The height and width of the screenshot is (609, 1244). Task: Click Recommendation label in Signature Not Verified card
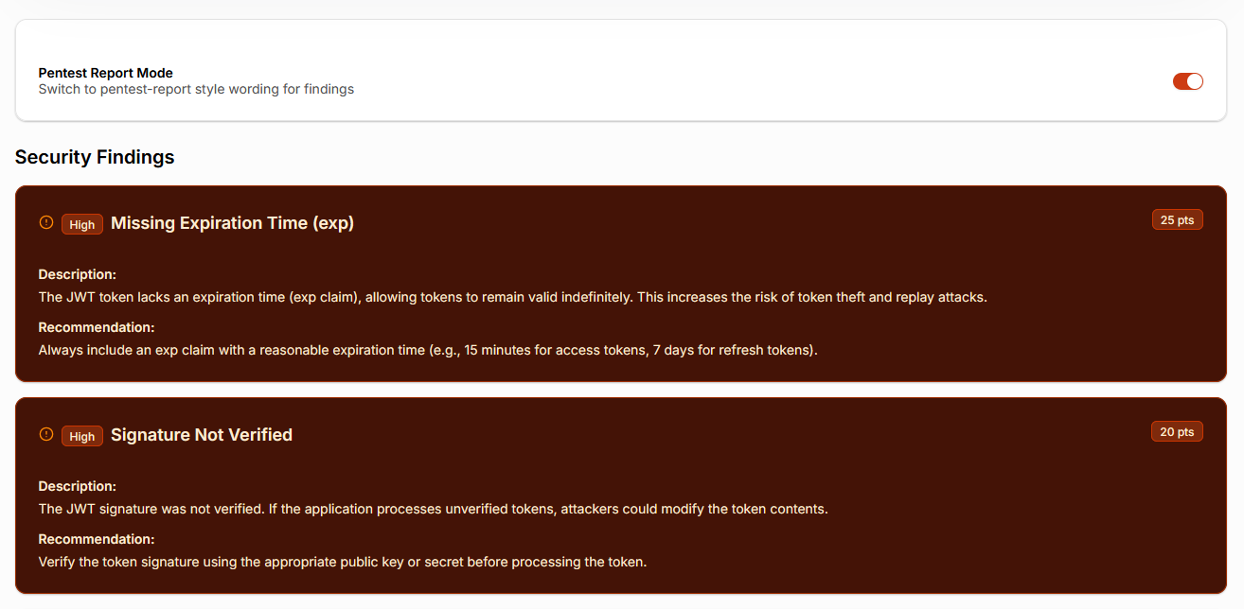(x=96, y=539)
